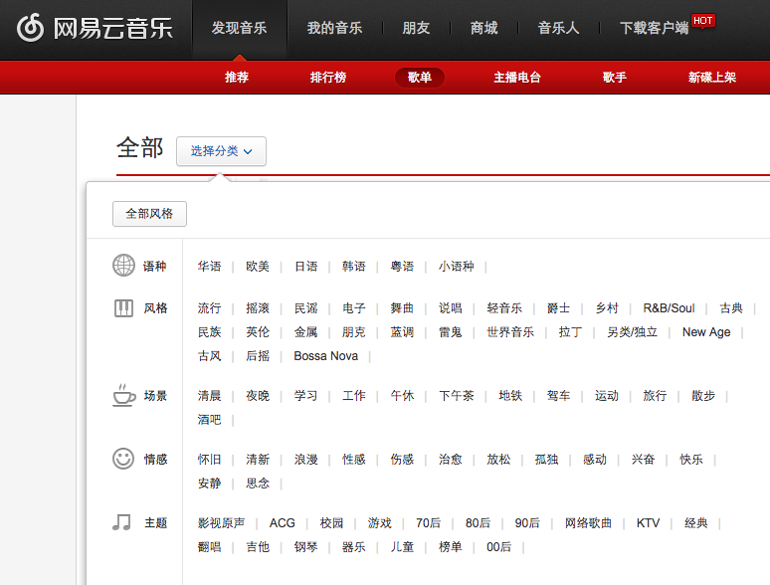Click the music note icon beside 主题

point(121,522)
